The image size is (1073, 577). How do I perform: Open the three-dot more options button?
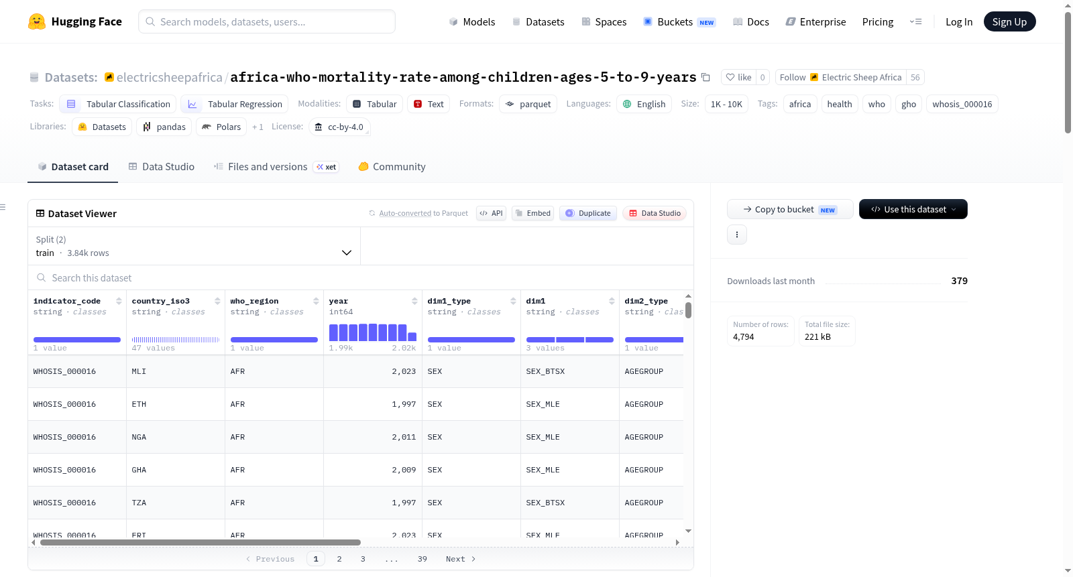(737, 235)
